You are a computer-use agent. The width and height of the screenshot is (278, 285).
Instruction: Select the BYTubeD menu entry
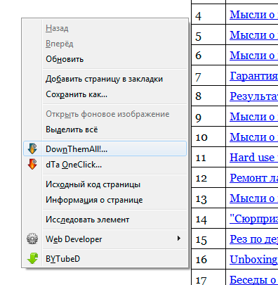point(105,258)
